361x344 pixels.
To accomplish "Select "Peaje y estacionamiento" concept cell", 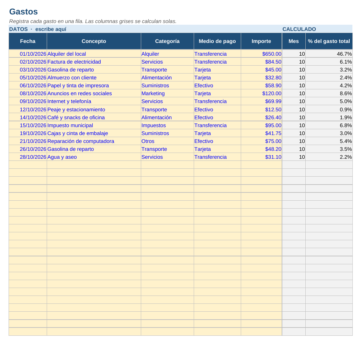I will 94,109.
